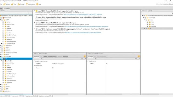Uncheck the Redshift Schemas [2] checkbox
Image resolution: width=173 pixels, height=97 pixels.
tap(145, 18)
